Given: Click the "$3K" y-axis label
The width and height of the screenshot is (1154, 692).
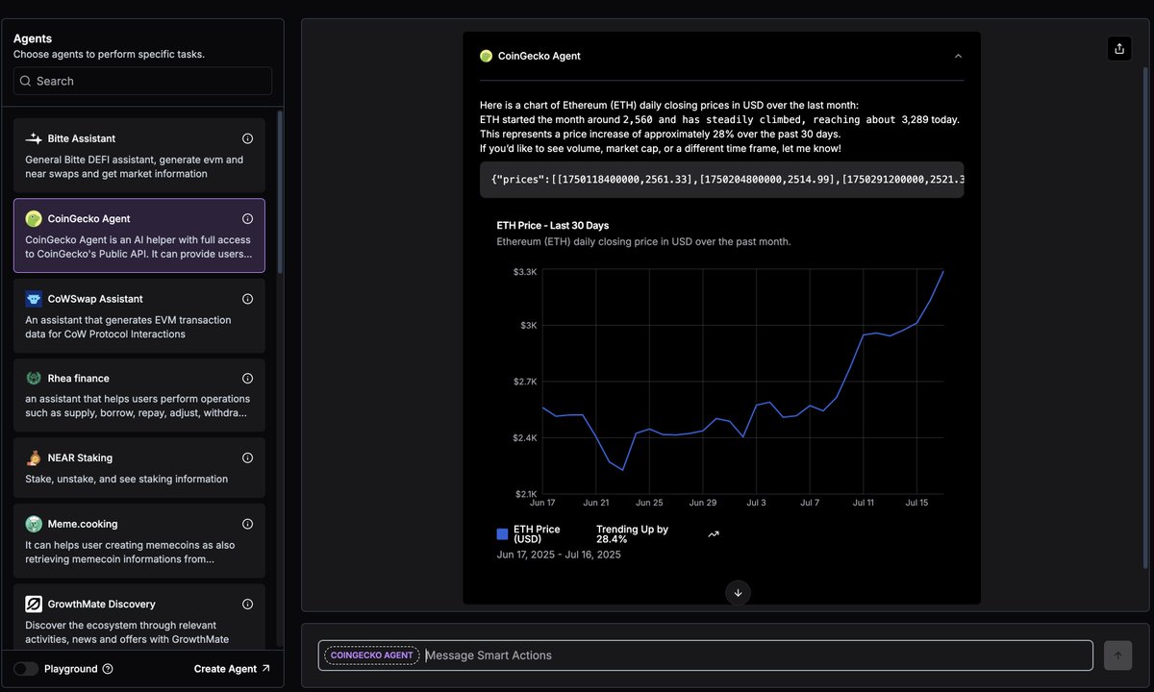Looking at the screenshot, I should tap(529, 325).
